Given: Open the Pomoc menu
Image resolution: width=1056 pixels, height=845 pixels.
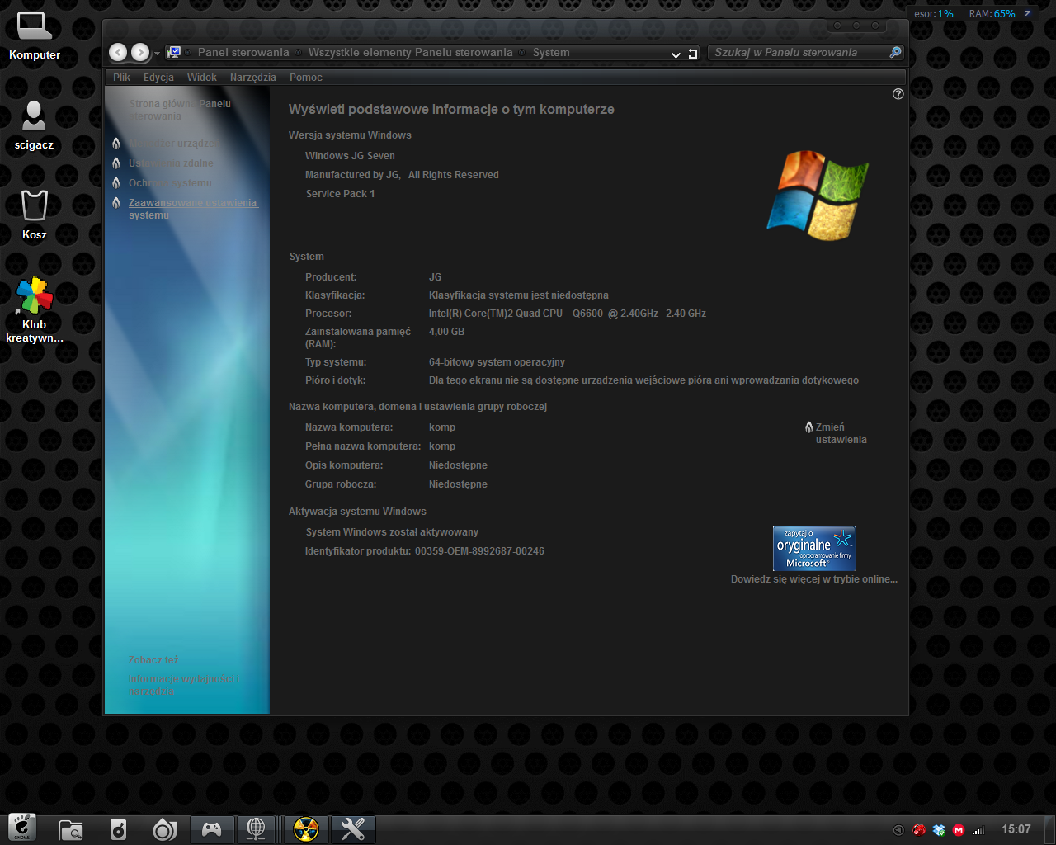Looking at the screenshot, I should [306, 78].
